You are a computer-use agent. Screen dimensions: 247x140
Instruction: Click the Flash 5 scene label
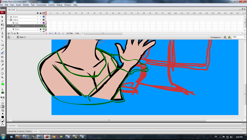point(23,37)
